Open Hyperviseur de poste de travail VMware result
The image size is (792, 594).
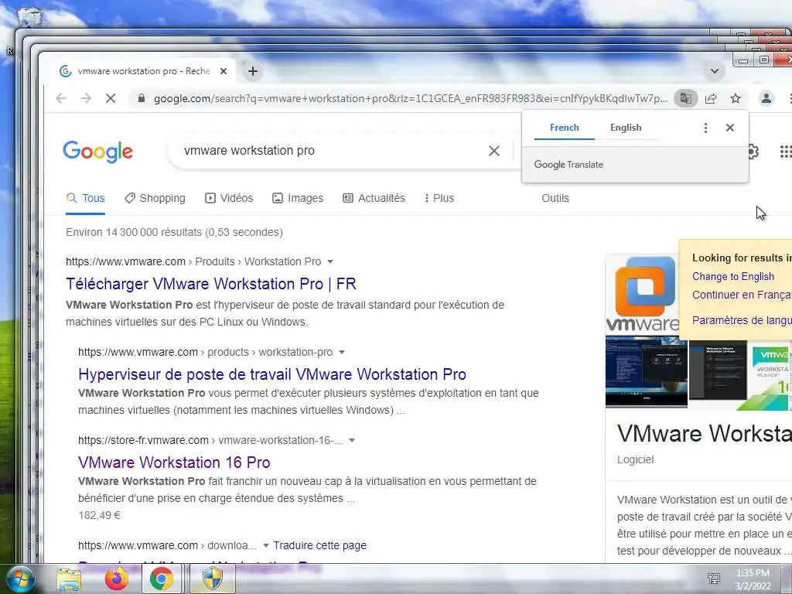272,374
